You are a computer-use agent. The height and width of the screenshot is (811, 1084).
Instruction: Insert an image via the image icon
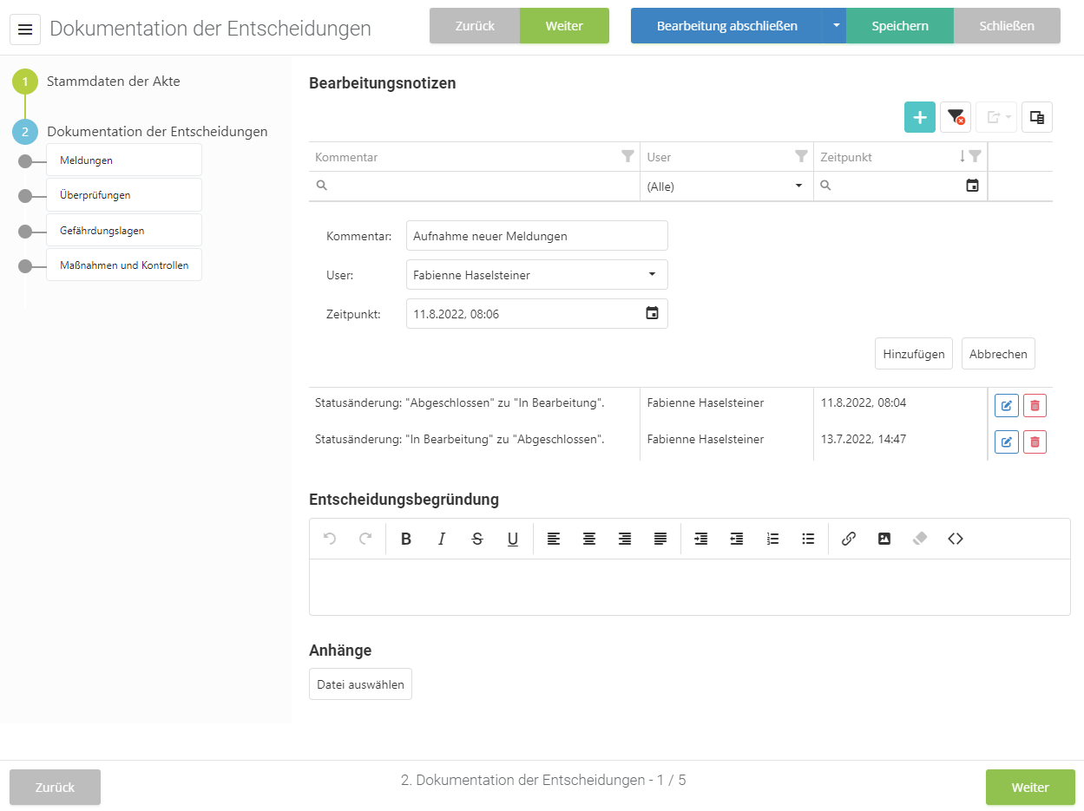tap(884, 539)
